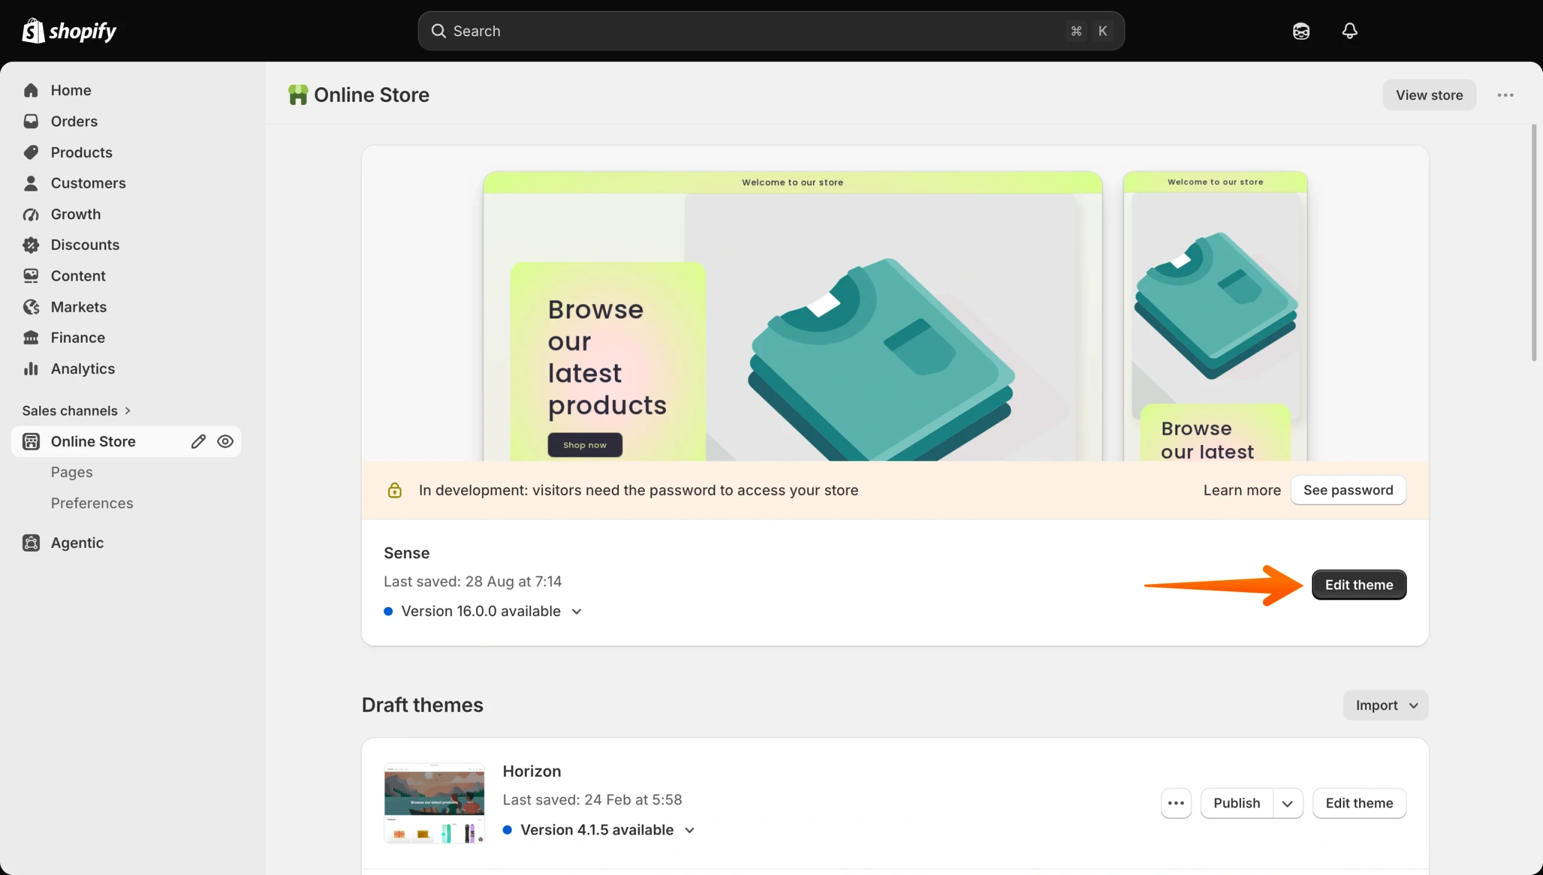Open Preferences under Online Store
The image size is (1543, 875).
92,503
